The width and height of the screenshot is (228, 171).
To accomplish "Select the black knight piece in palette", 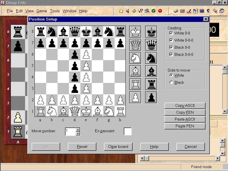I will [151, 58].
